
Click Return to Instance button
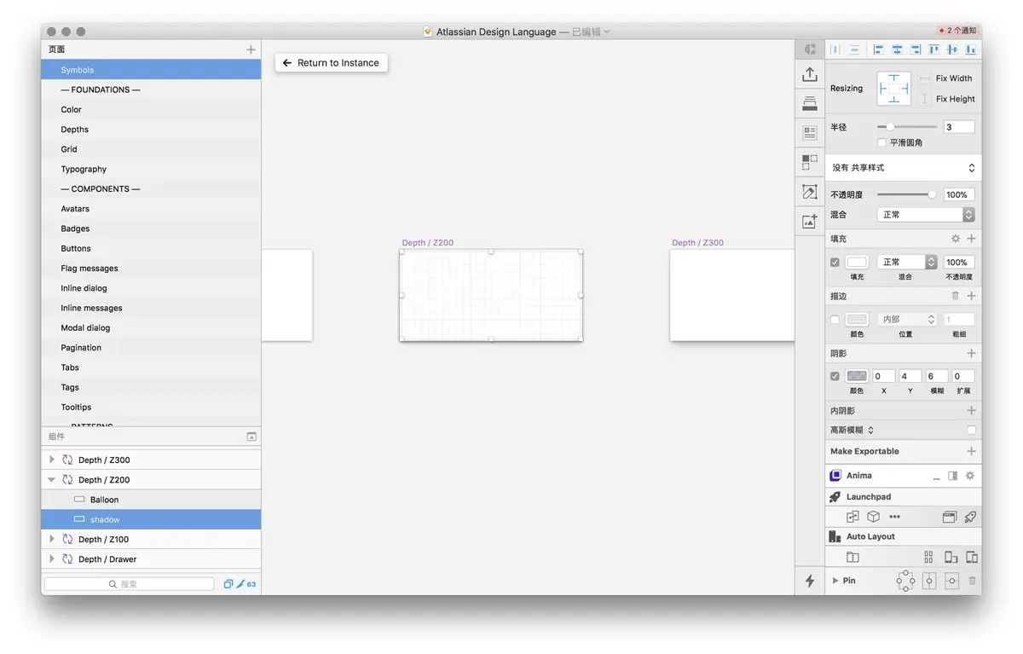click(x=332, y=62)
